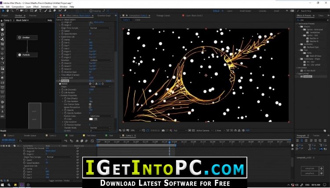Image resolution: width=330 pixels, height=188 pixels.
Task: Click the Particle node in Stardust graph
Action: [x=27, y=55]
